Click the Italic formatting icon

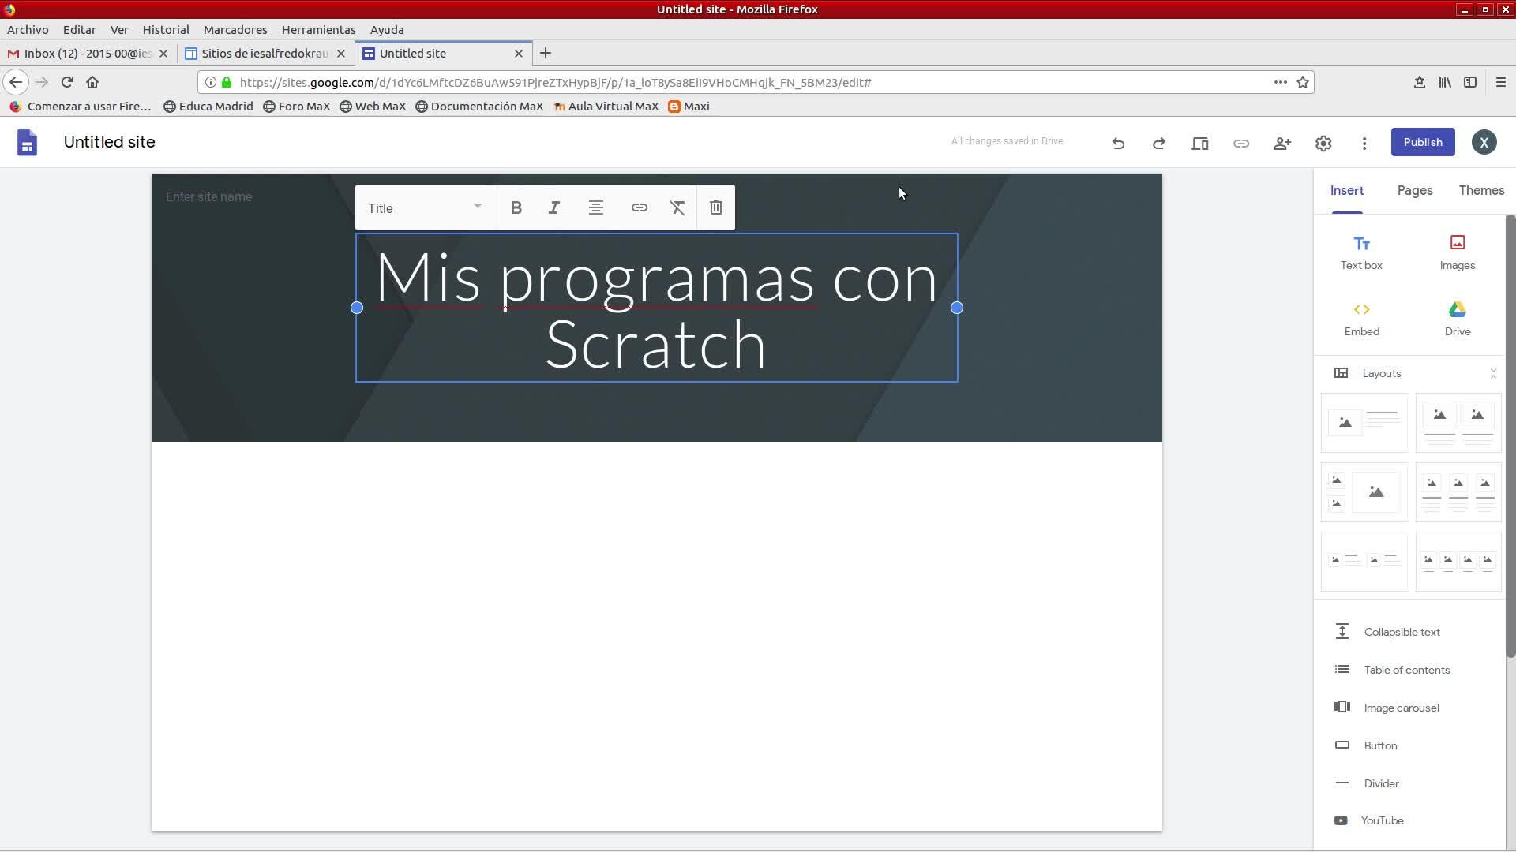click(x=554, y=207)
